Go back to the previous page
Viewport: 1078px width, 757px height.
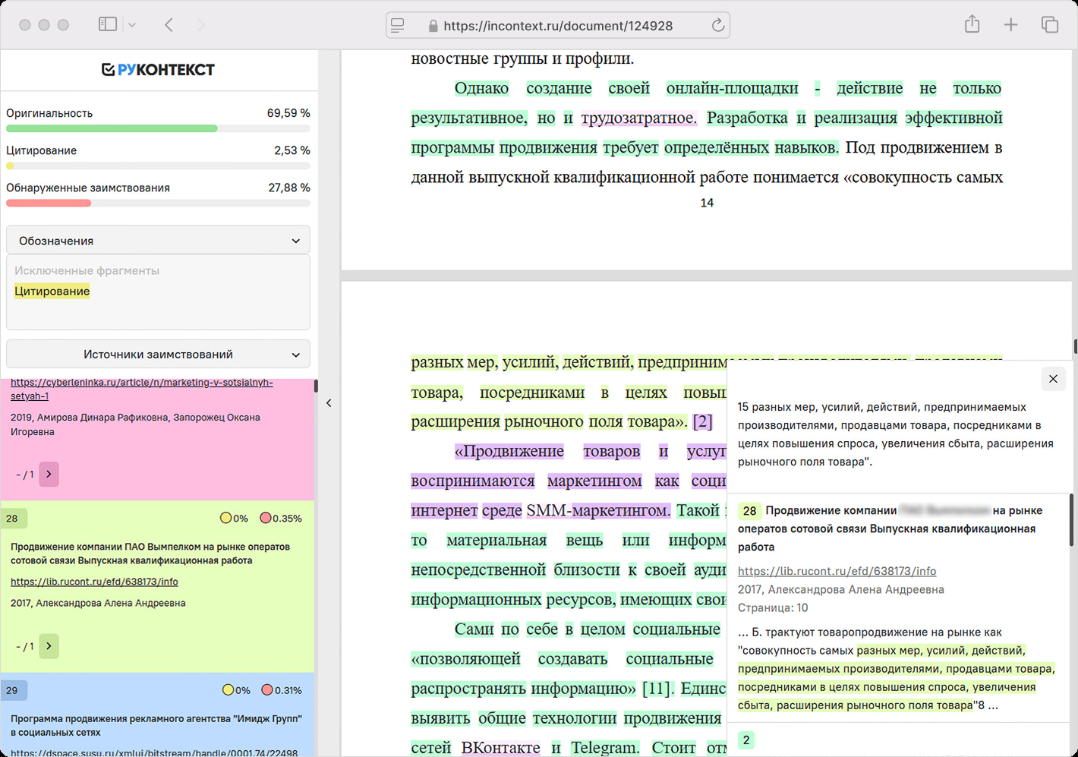click(x=169, y=25)
